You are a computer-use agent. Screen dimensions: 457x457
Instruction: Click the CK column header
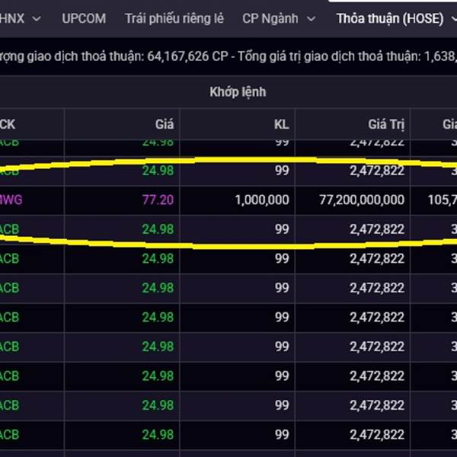8,124
